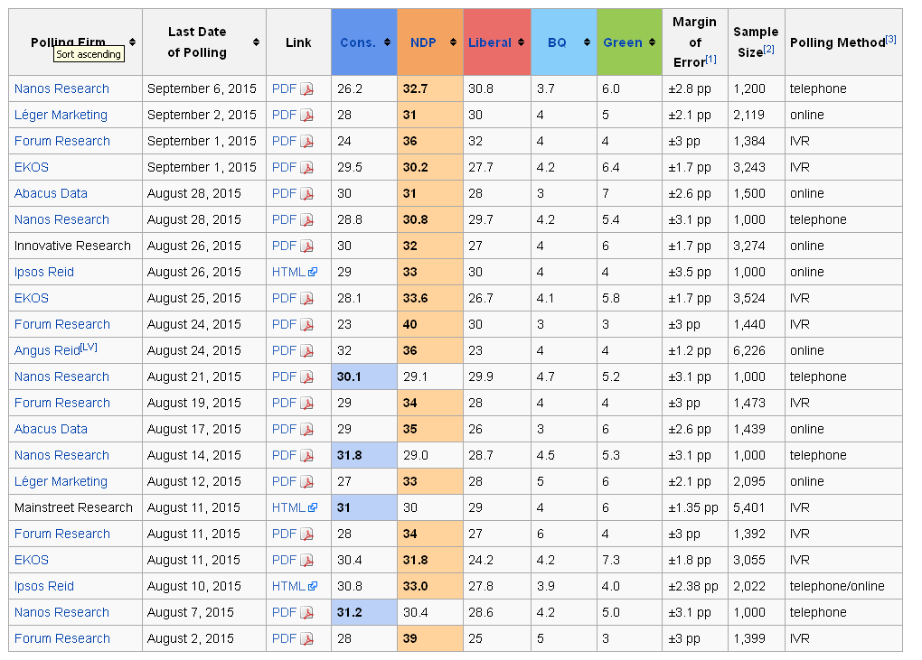This screenshot has height=660, width=922.
Task: Open PDF icon for EKOS September 1 poll
Action: click(307, 167)
